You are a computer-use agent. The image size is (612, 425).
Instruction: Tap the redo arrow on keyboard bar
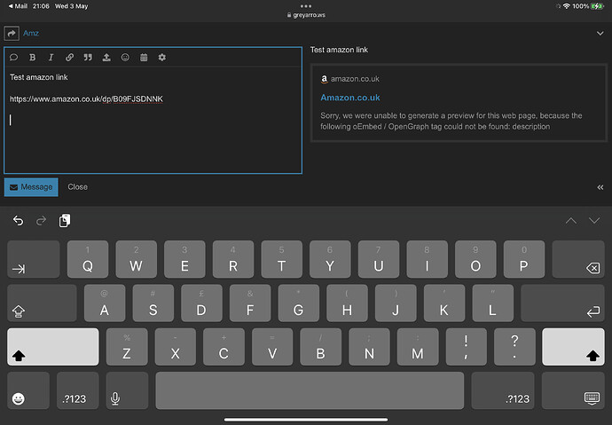coord(41,221)
